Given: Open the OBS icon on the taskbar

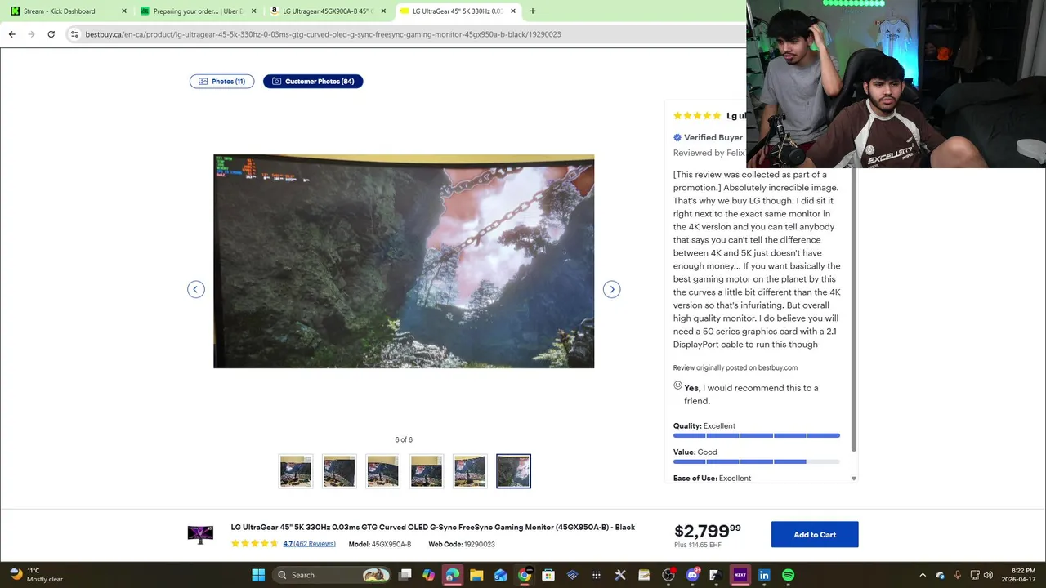Looking at the screenshot, I should (668, 575).
